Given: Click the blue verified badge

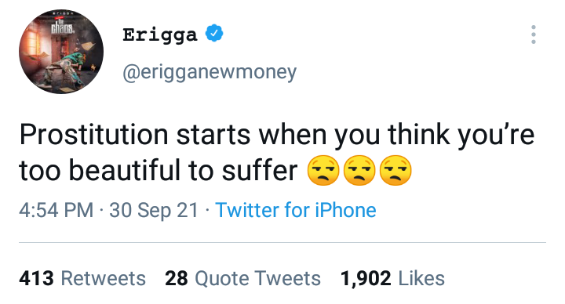Looking at the screenshot, I should [214, 33].
